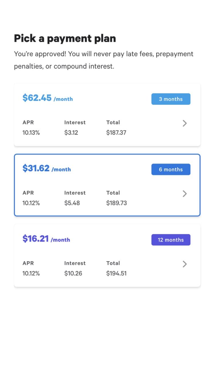Expand details of the 6 months plan

click(x=185, y=194)
